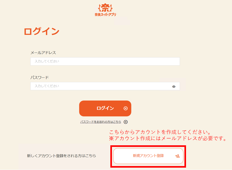Click the person-add icon in the registration button
This screenshot has width=232, height=170.
[178, 156]
